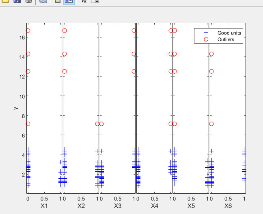This screenshot has height=214, width=263.
Task: Click the Open File folder icon
Action: click(x=6, y=2)
